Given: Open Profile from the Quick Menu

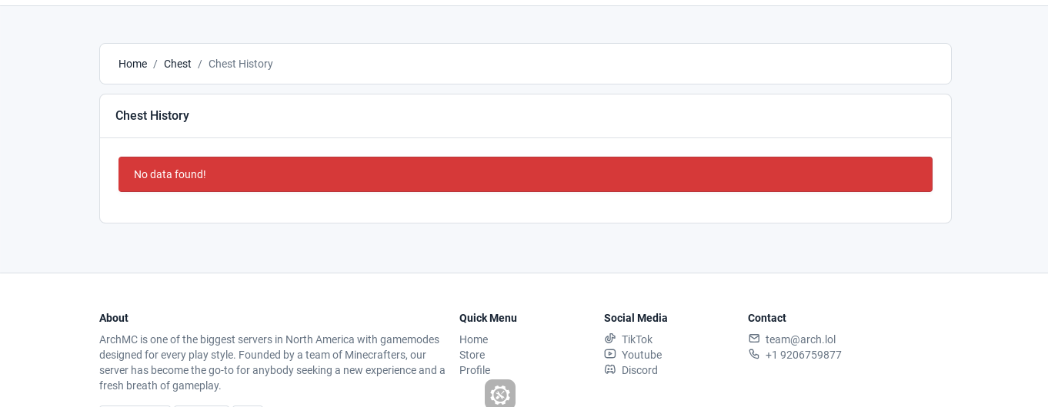Looking at the screenshot, I should click(475, 370).
